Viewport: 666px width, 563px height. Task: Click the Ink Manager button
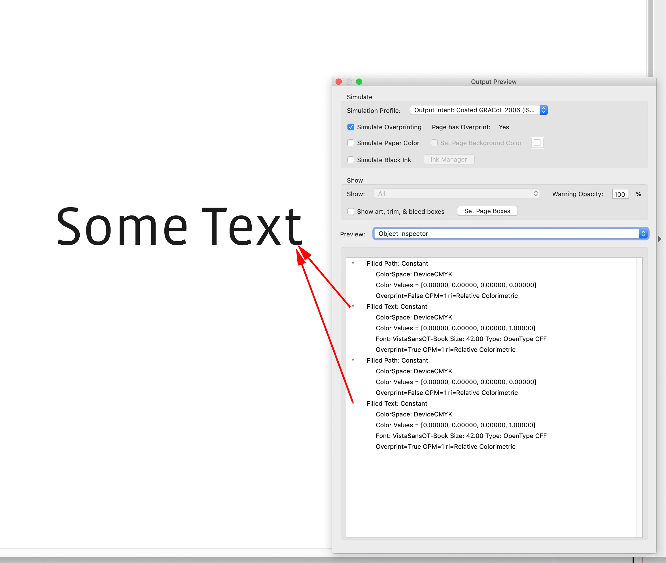449,159
